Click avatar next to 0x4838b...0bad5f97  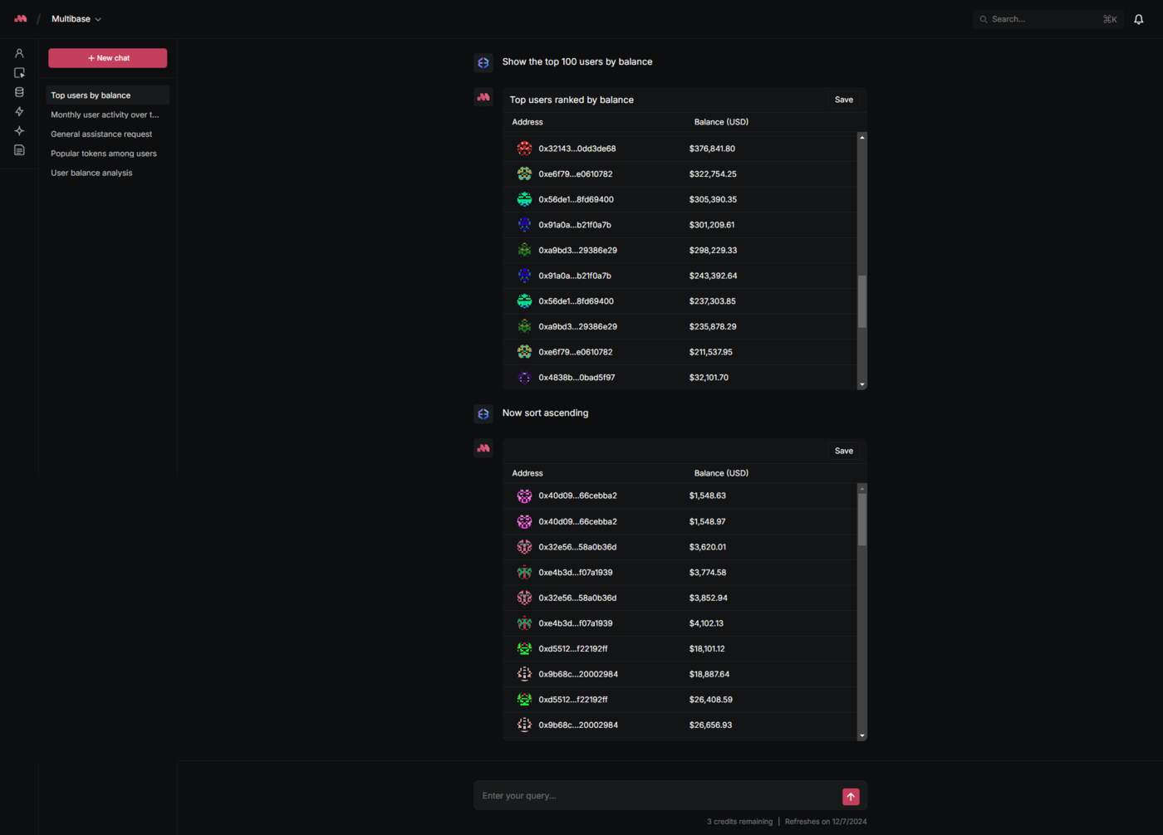524,378
